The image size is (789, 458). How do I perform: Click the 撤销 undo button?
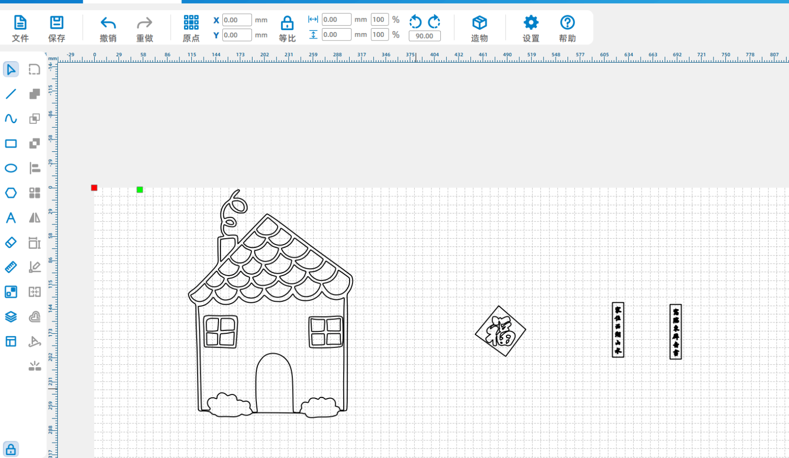(x=108, y=29)
